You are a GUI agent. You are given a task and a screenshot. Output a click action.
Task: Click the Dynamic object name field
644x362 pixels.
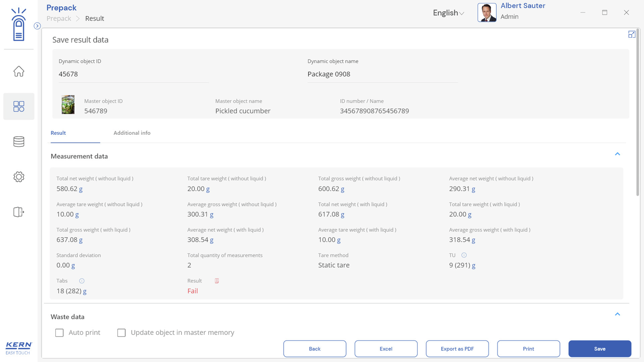[x=382, y=74]
